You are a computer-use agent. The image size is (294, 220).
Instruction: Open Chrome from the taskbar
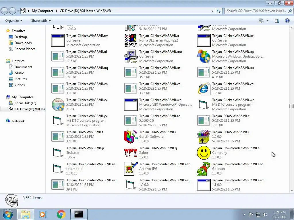click(x=61, y=214)
